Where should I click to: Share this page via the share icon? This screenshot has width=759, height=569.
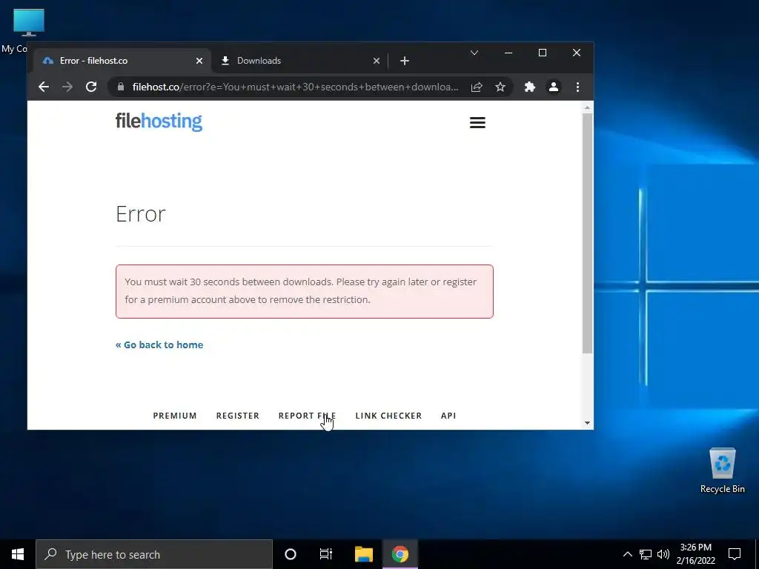477,87
